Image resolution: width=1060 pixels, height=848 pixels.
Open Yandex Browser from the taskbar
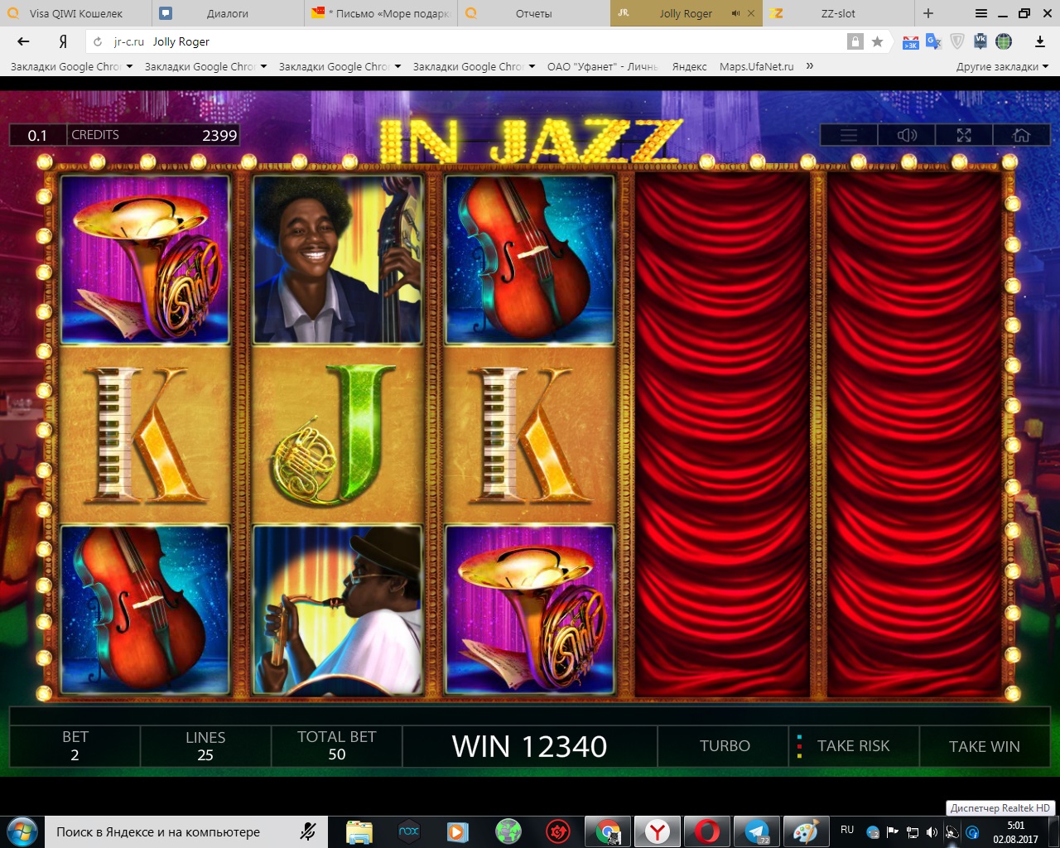click(x=658, y=831)
